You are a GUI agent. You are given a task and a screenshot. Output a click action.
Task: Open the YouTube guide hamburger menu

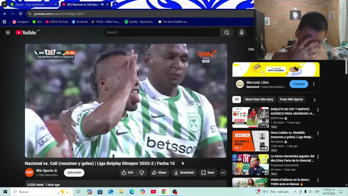[8, 32]
